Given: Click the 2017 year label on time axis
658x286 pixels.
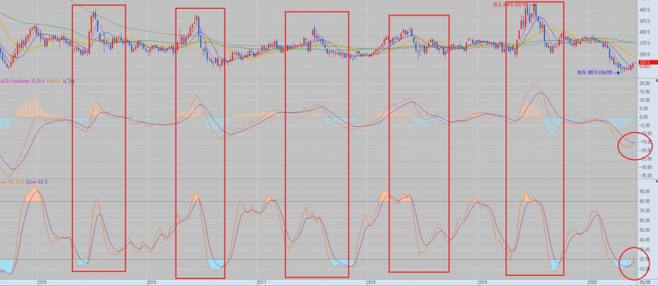Looking at the screenshot, I should point(262,282).
